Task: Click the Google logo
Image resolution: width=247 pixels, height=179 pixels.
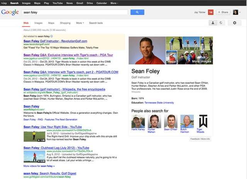Action: point(10,12)
